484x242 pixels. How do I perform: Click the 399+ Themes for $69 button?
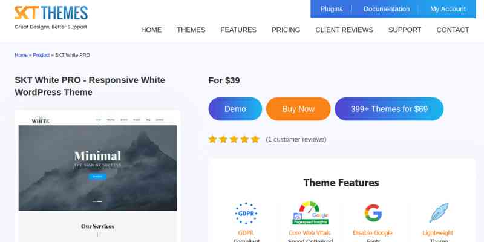click(x=389, y=109)
